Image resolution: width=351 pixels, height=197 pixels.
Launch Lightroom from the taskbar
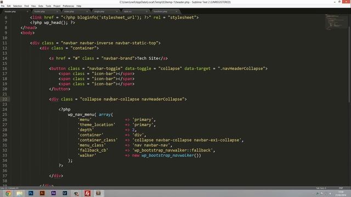click(65, 193)
